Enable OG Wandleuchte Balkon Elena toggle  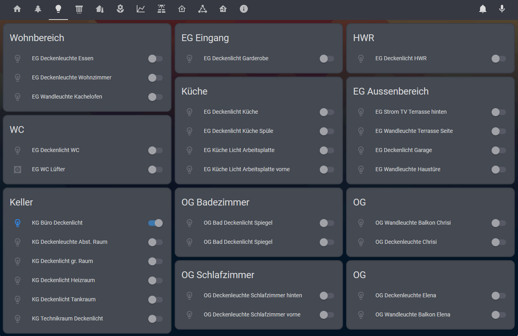[499, 315]
